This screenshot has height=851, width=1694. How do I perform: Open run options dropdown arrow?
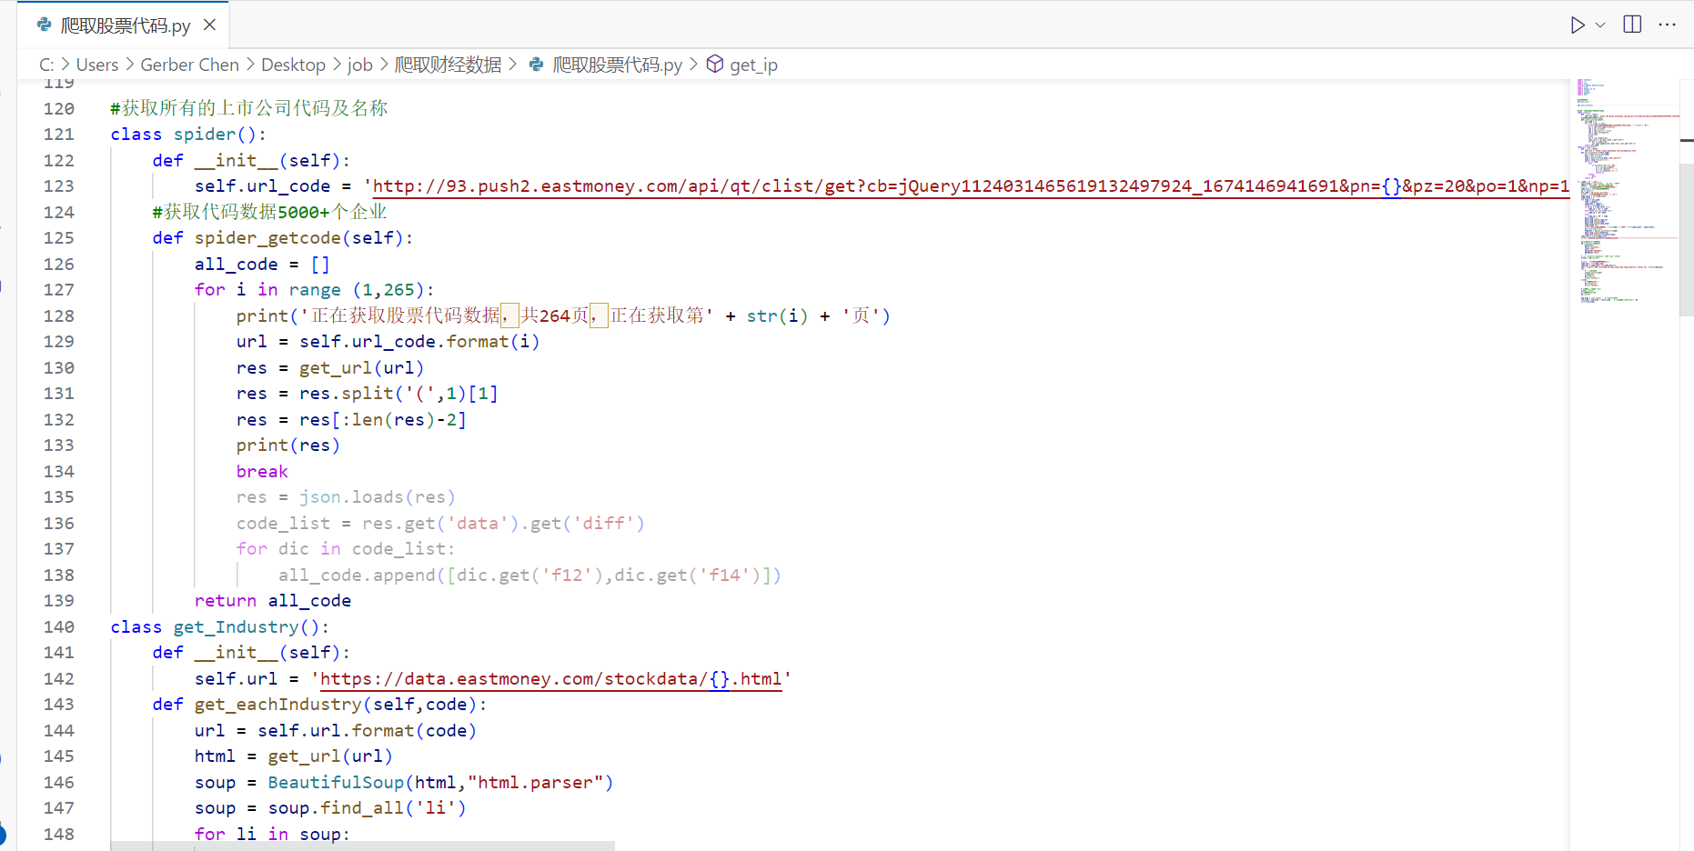[1600, 25]
